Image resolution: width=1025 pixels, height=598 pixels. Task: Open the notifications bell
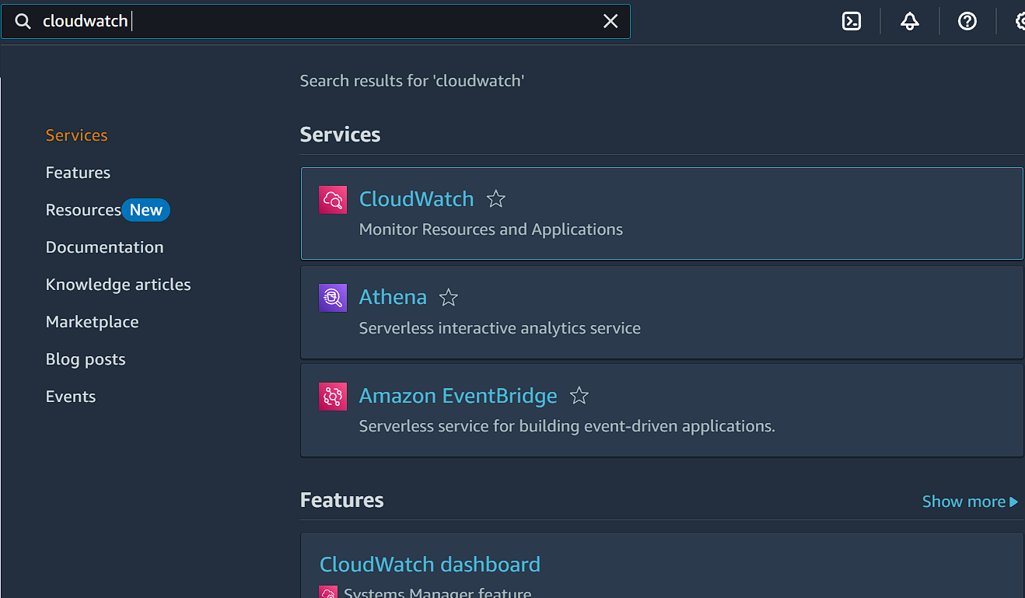(x=910, y=22)
